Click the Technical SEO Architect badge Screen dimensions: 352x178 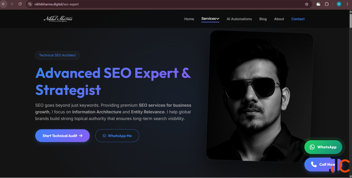click(57, 55)
